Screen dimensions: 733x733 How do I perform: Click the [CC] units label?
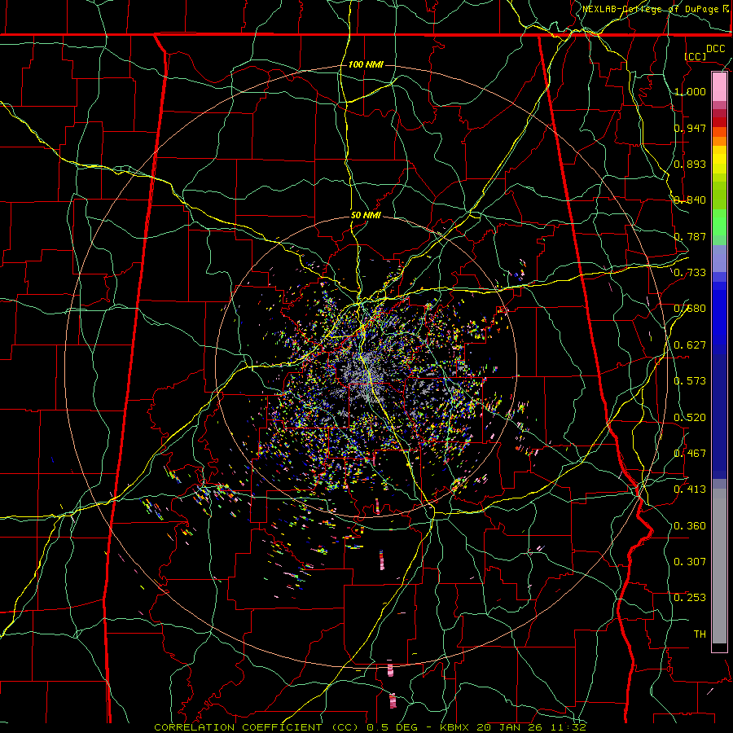pyautogui.click(x=696, y=56)
